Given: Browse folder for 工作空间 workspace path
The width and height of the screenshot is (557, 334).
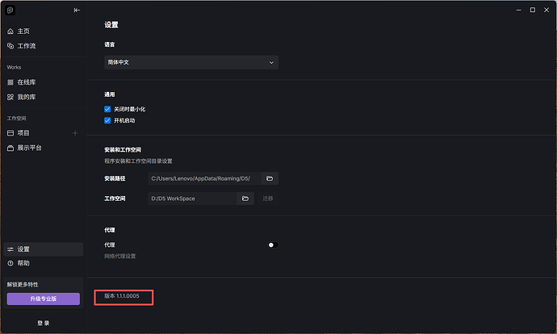Looking at the screenshot, I should 245,198.
